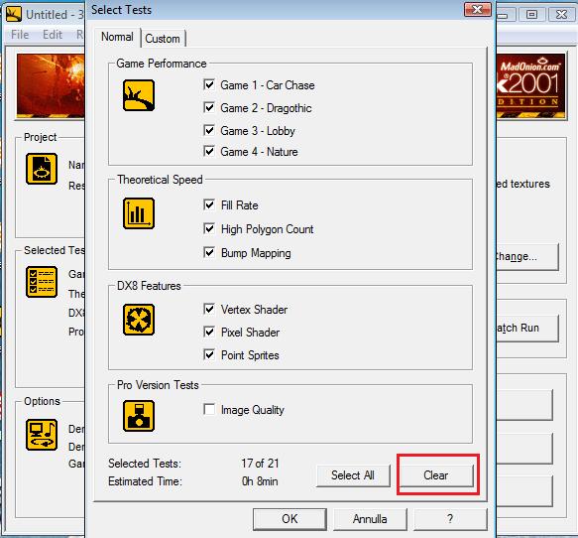
Task: Click the Project document icon
Action: tap(42, 169)
